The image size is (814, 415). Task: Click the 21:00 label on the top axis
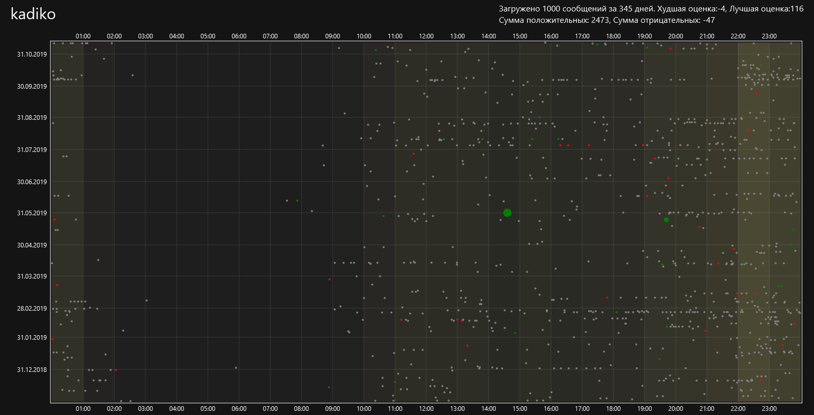point(707,36)
